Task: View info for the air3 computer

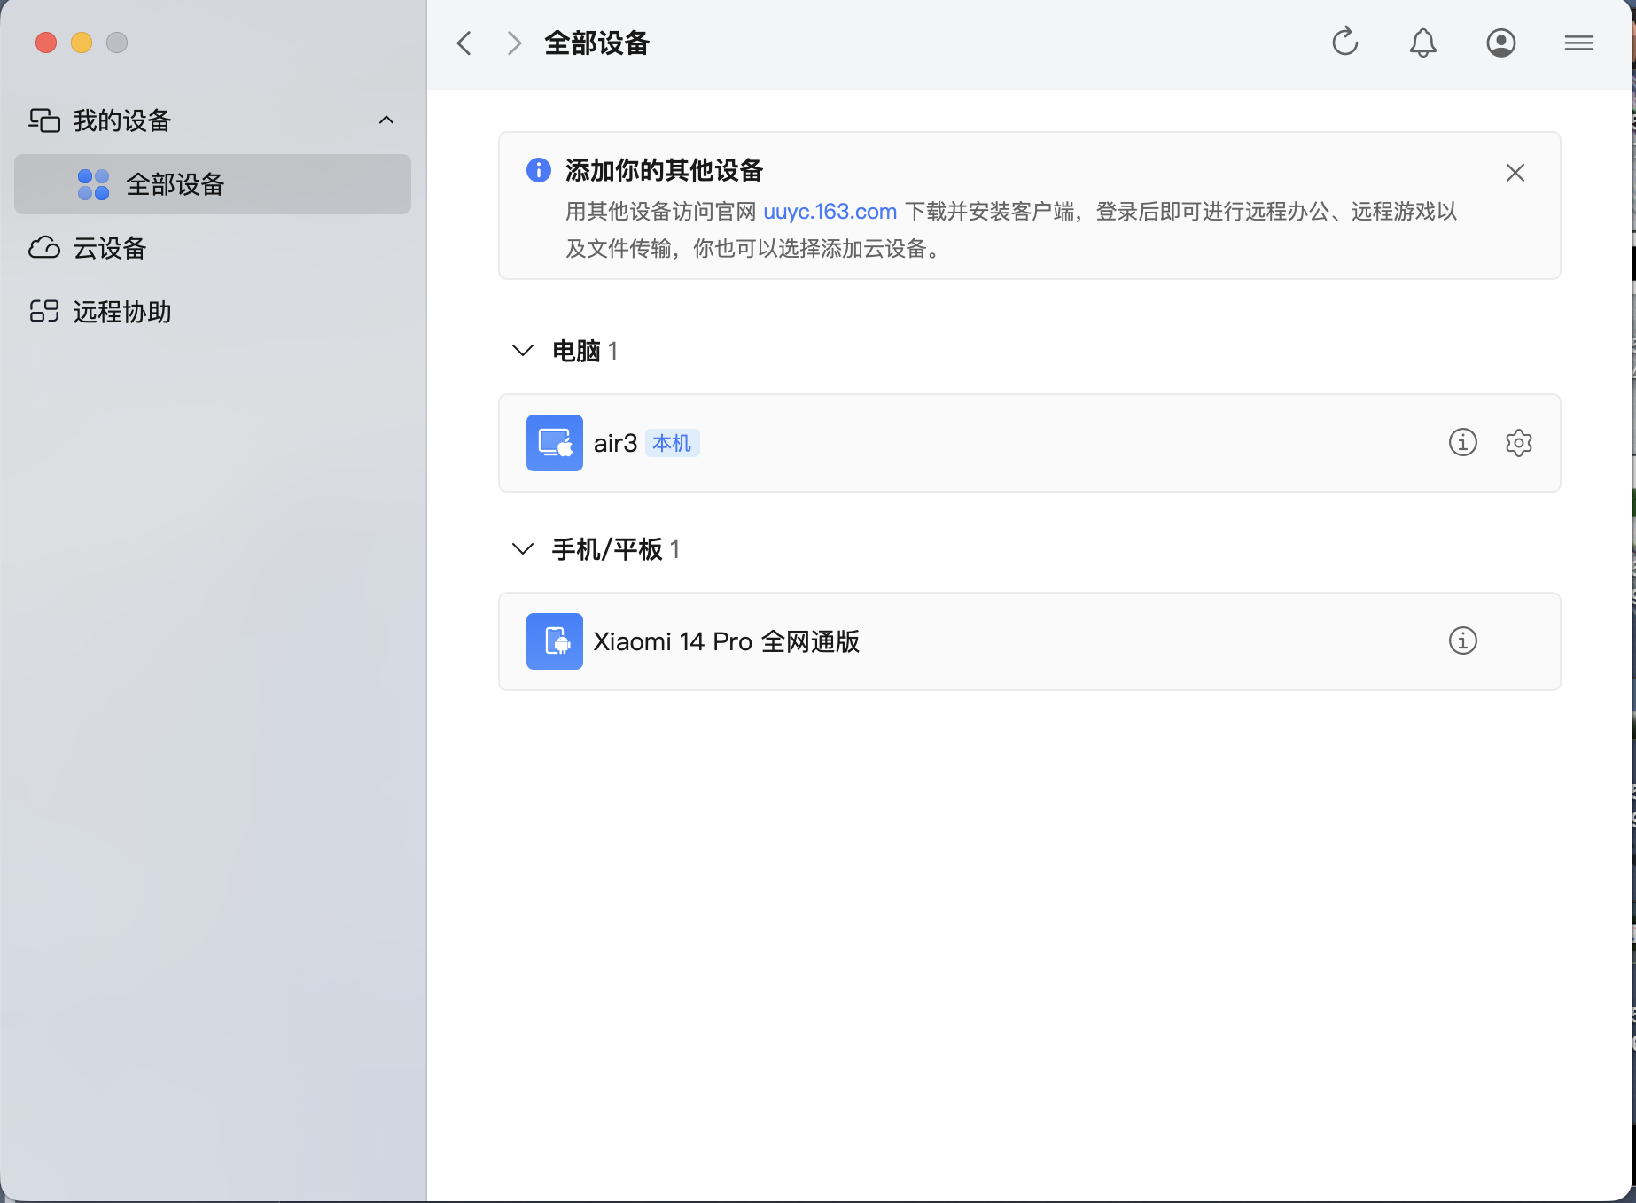Action: [1462, 443]
